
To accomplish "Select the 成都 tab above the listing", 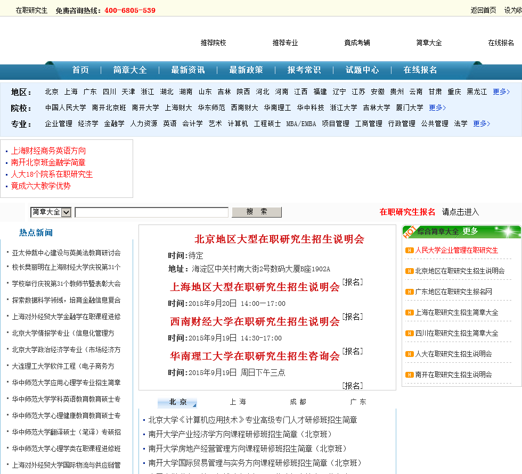I will point(298,402).
